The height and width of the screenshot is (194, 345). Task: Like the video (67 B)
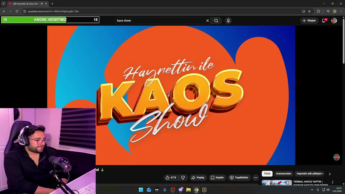pyautogui.click(x=171, y=178)
